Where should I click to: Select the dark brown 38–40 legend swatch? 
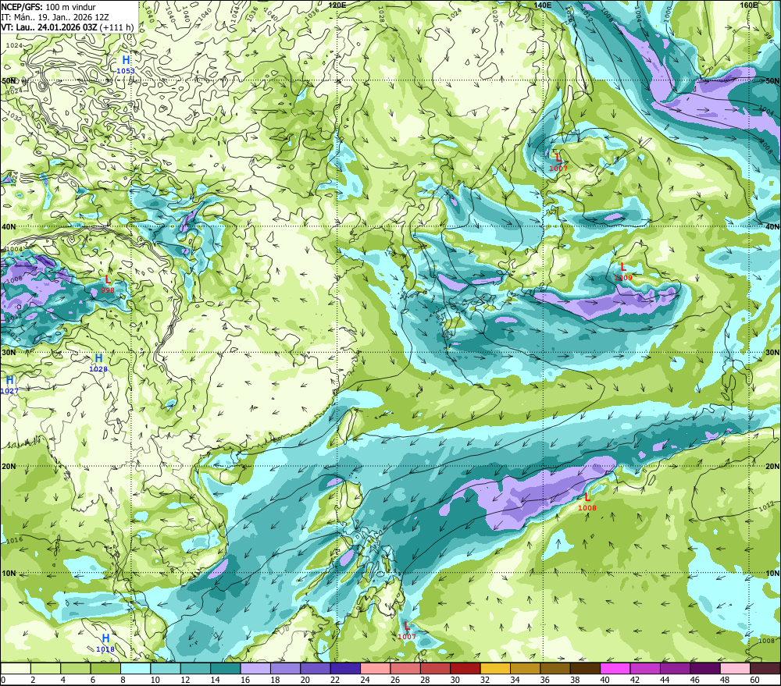tap(585, 668)
